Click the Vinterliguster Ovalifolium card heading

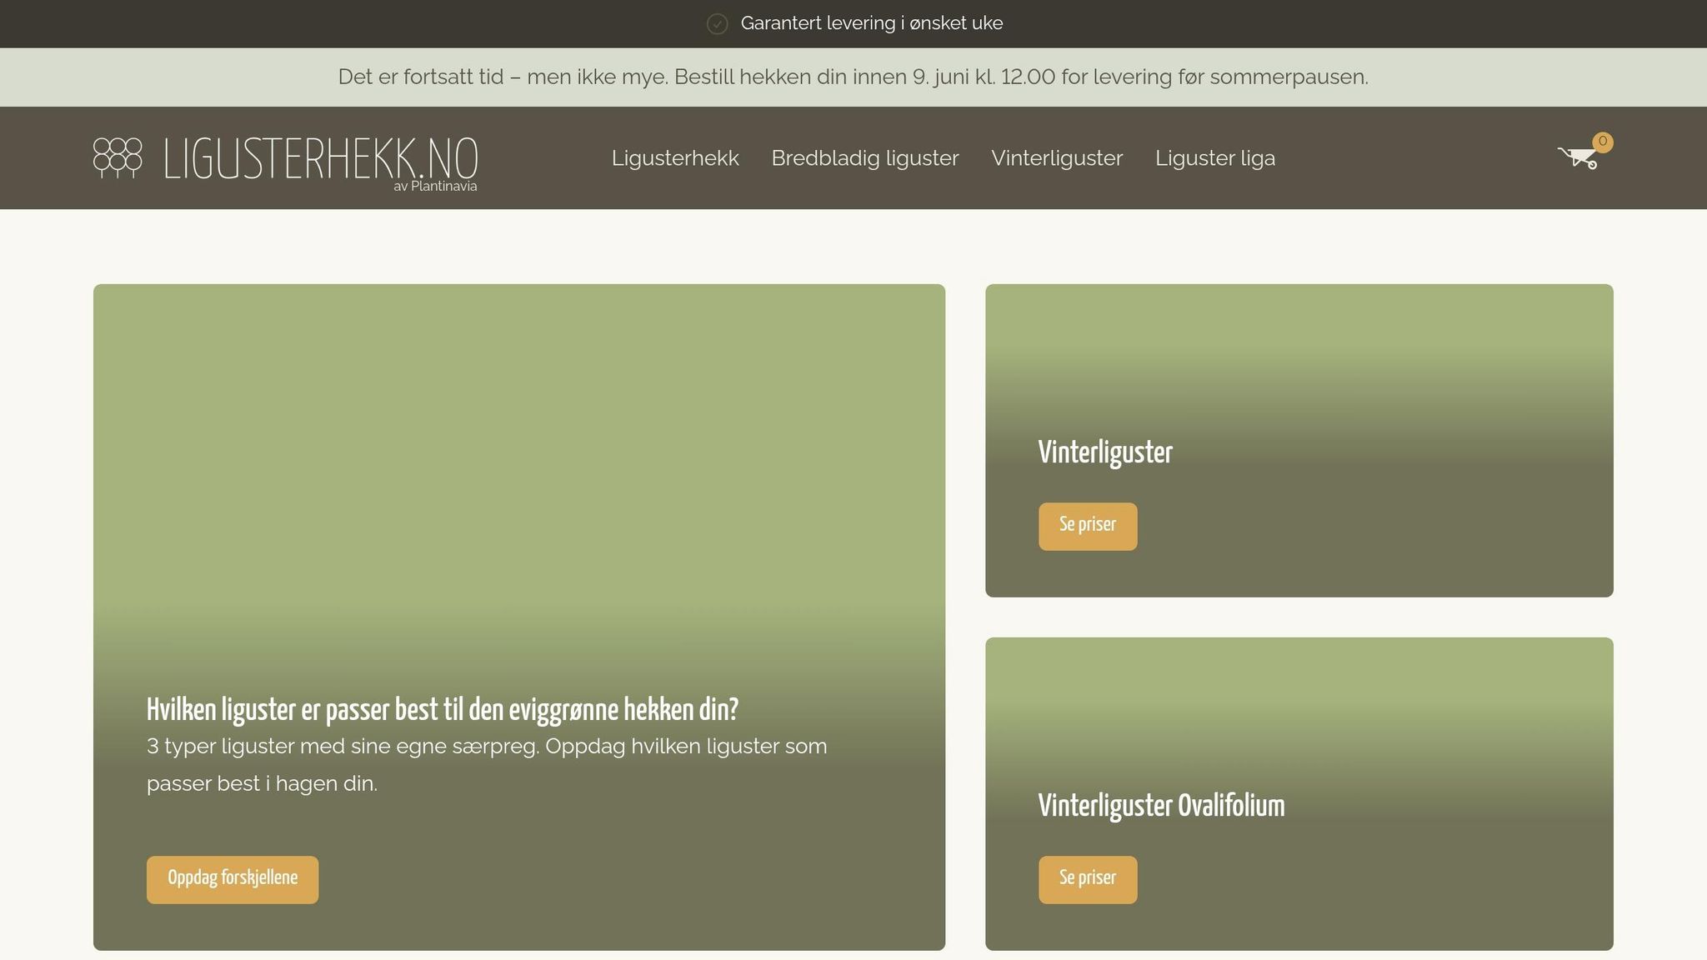point(1161,806)
